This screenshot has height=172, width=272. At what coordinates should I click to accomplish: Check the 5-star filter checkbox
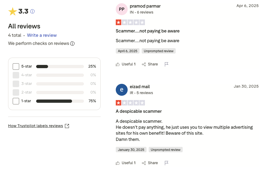[x=16, y=66]
